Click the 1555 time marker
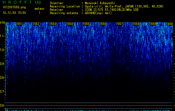 click(x=86, y=24)
